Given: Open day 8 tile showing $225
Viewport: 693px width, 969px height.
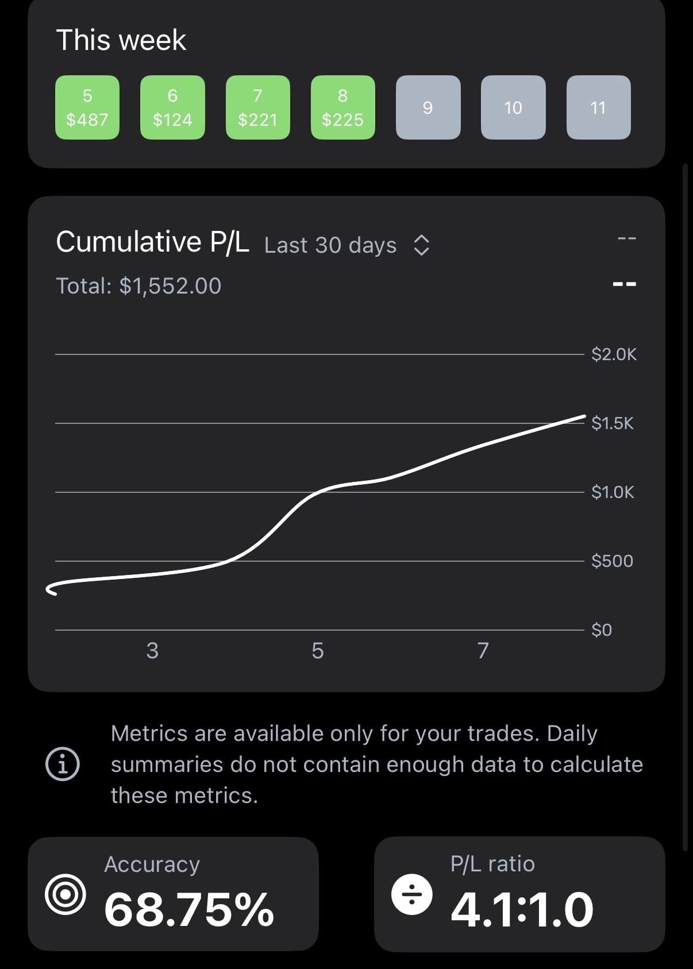Looking at the screenshot, I should [343, 107].
